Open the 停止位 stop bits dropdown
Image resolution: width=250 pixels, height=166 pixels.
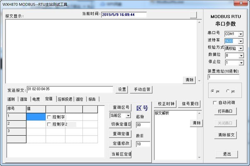click(x=241, y=63)
